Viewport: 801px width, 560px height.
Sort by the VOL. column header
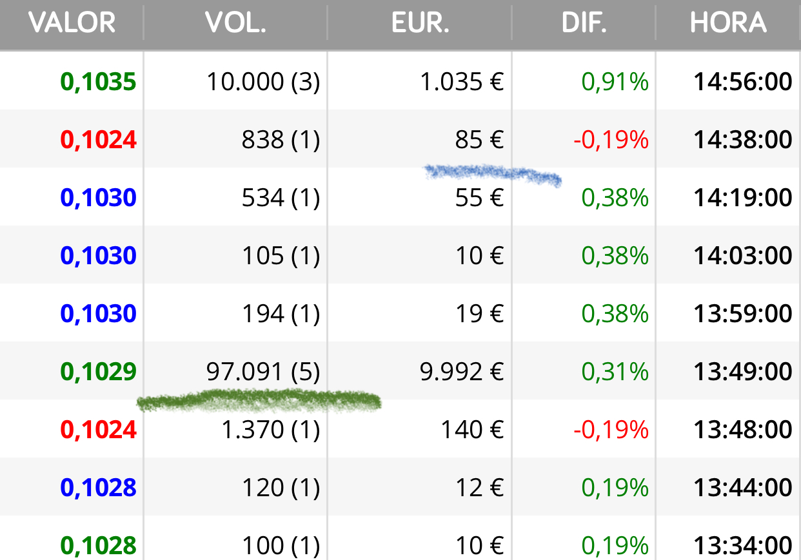(x=235, y=23)
